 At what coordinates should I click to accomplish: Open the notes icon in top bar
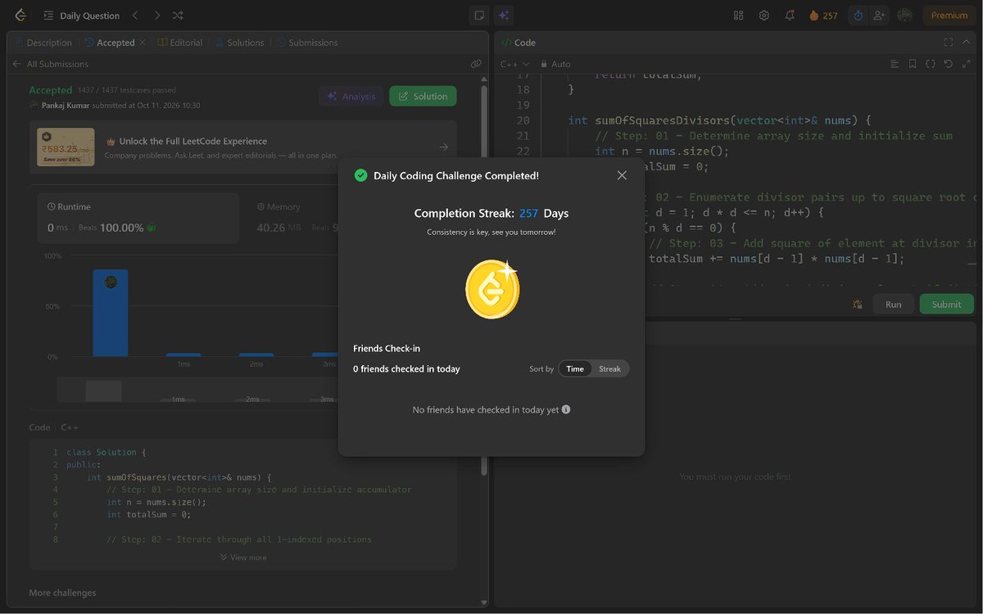tap(479, 16)
